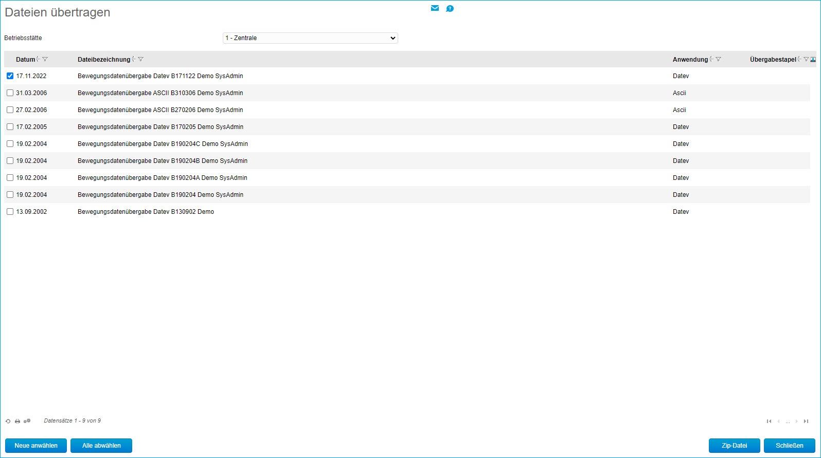The width and height of the screenshot is (821, 458).
Task: Open filter for the Datum column
Action: [45, 59]
